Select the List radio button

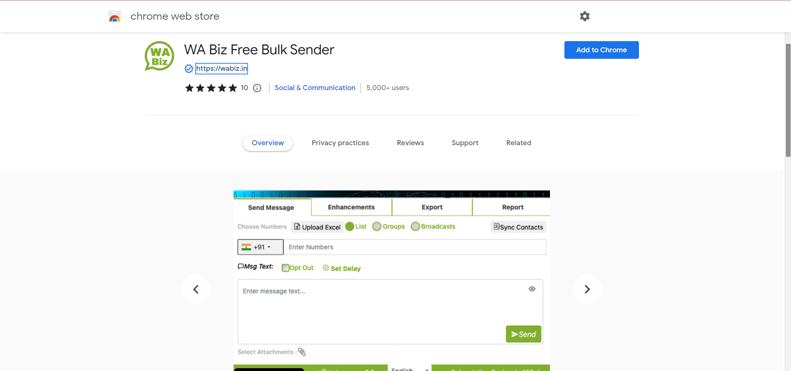coord(350,227)
